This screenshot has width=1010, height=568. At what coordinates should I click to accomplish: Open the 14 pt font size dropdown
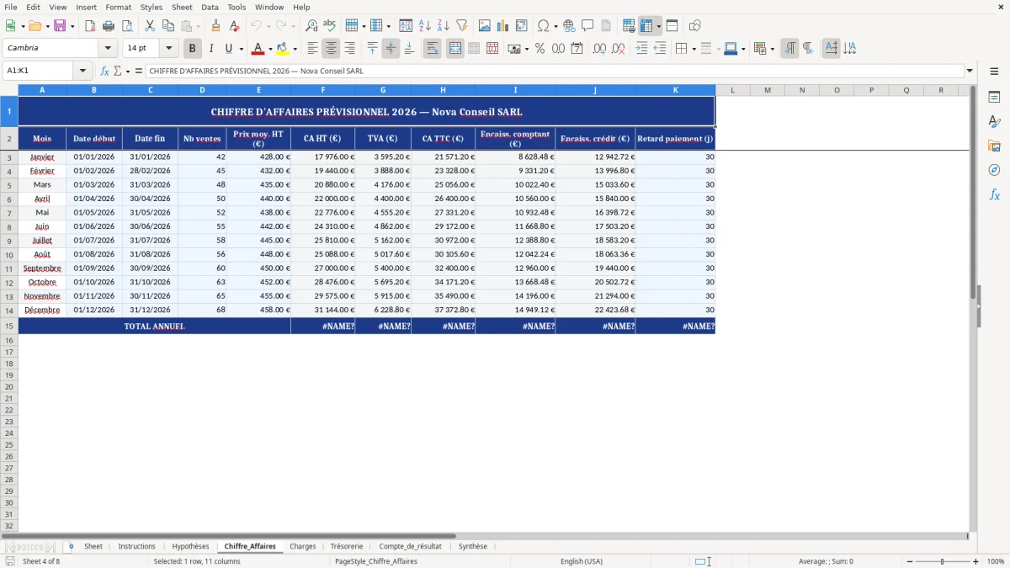click(168, 49)
